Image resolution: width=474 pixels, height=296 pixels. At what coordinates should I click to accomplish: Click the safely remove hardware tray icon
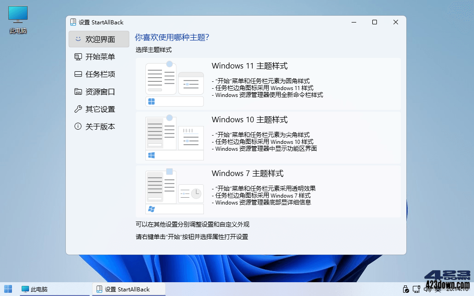405,290
